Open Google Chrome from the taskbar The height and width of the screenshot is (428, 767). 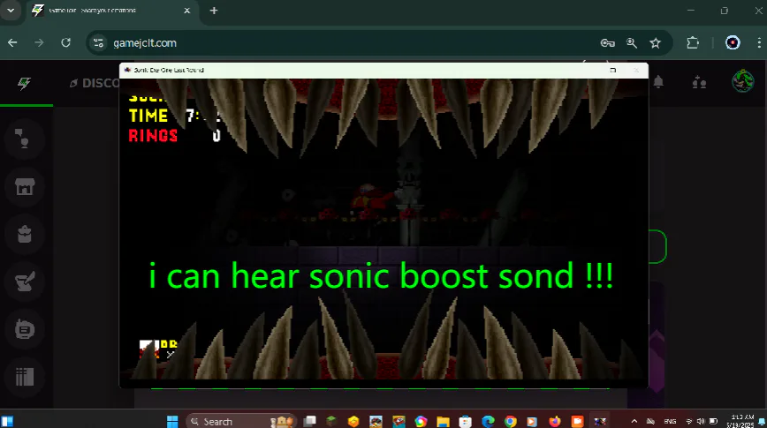click(x=510, y=421)
